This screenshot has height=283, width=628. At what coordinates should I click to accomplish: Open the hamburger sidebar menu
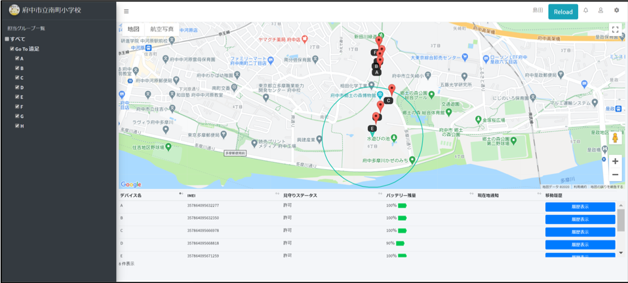(126, 12)
